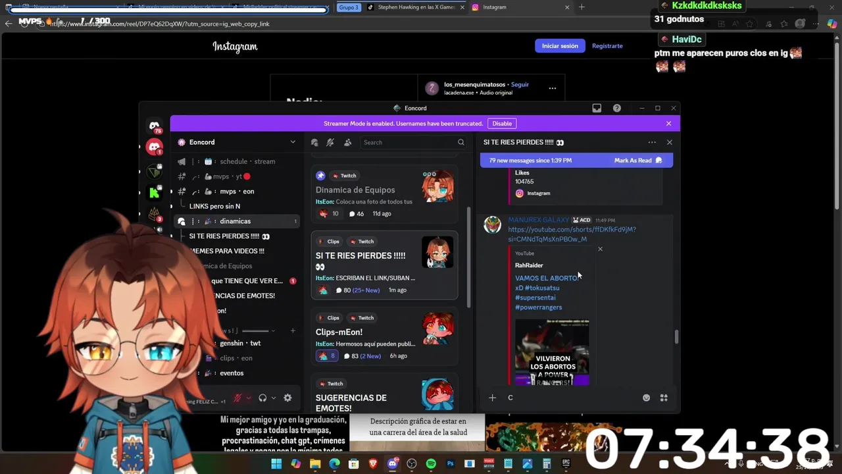Close the SI TE RIES PIERDES thread panel
The image size is (842, 474).
click(x=670, y=142)
